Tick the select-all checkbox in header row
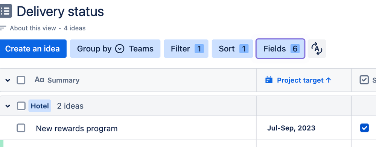 [21, 80]
